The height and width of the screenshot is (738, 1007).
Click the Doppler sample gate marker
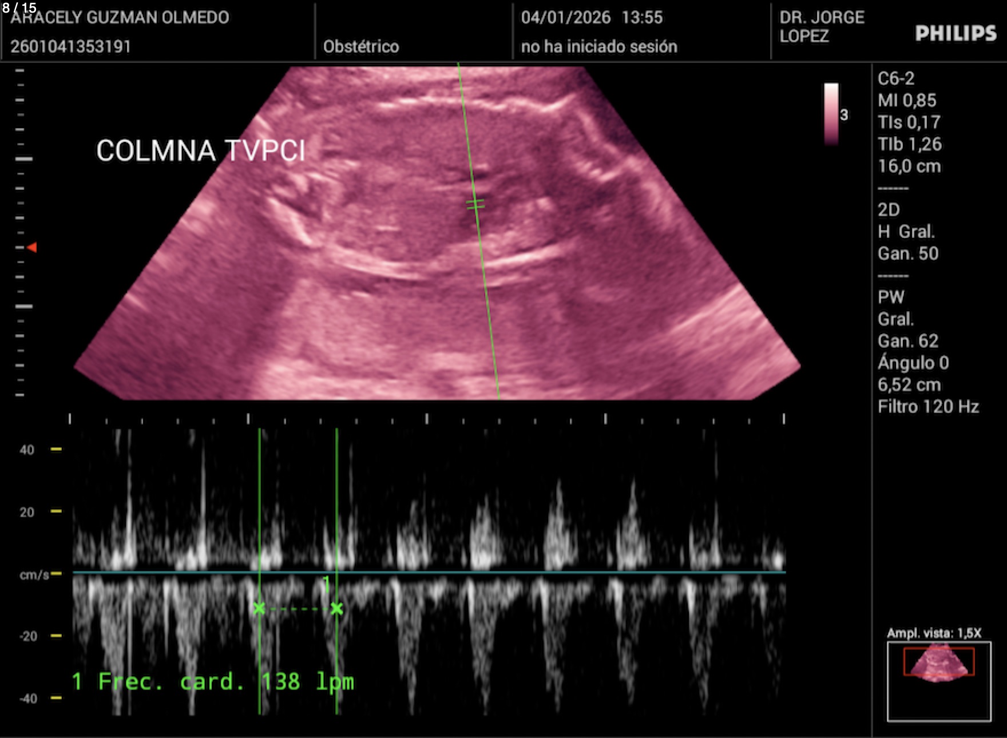tap(475, 204)
